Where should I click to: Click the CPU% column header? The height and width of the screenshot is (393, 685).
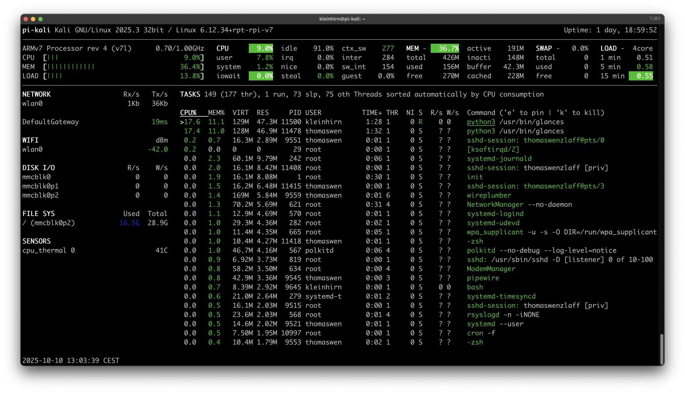188,113
